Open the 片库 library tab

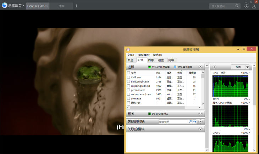click(61, 6)
